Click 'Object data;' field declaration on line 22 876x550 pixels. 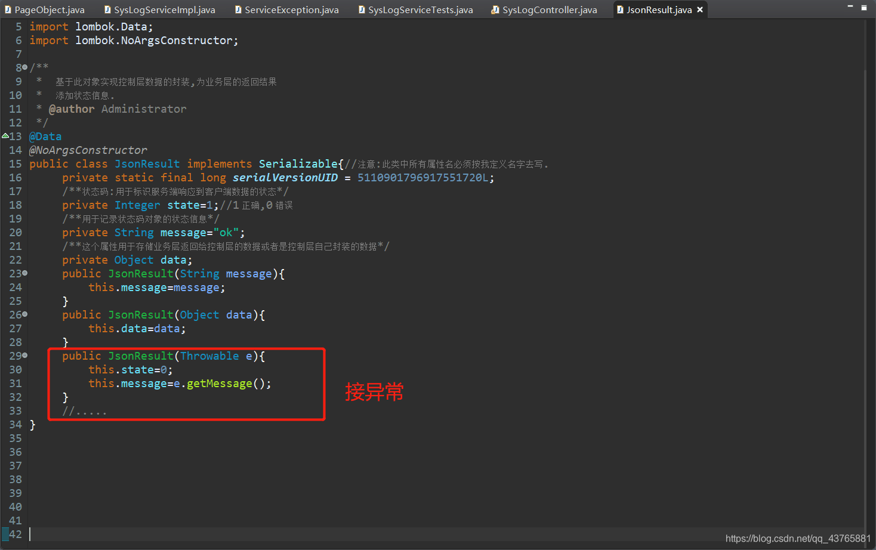(153, 260)
